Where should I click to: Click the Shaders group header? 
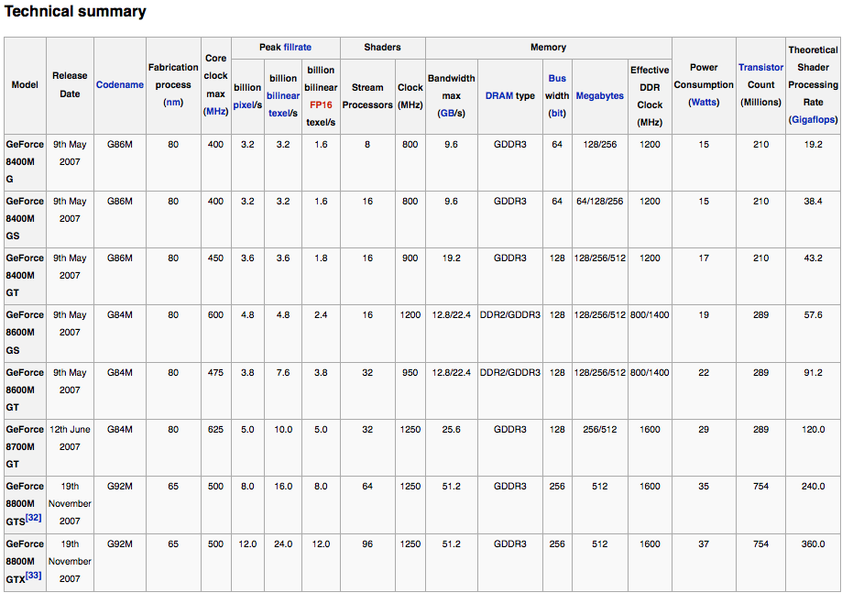click(x=382, y=48)
